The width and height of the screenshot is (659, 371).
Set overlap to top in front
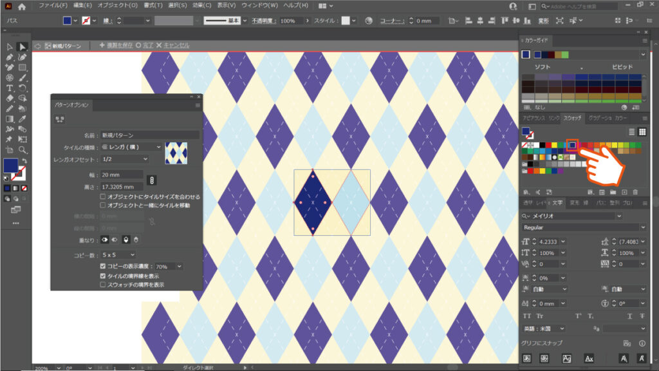(125, 240)
